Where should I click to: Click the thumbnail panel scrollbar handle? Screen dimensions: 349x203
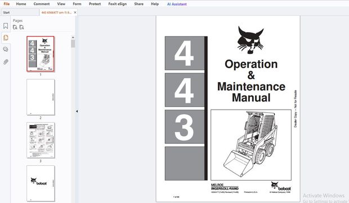tap(73, 43)
